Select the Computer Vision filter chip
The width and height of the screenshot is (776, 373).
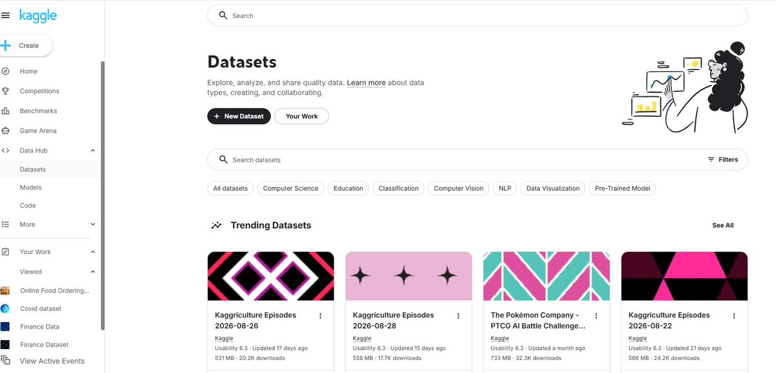click(458, 189)
